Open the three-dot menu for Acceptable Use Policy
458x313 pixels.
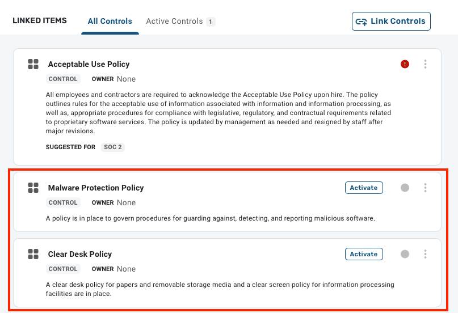click(425, 64)
